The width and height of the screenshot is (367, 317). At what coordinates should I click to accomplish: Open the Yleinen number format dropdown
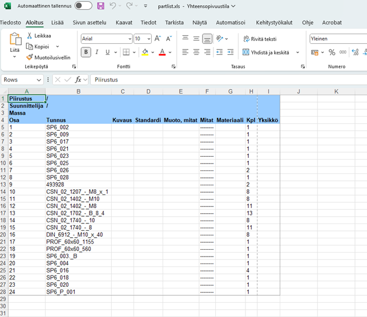click(x=338, y=39)
